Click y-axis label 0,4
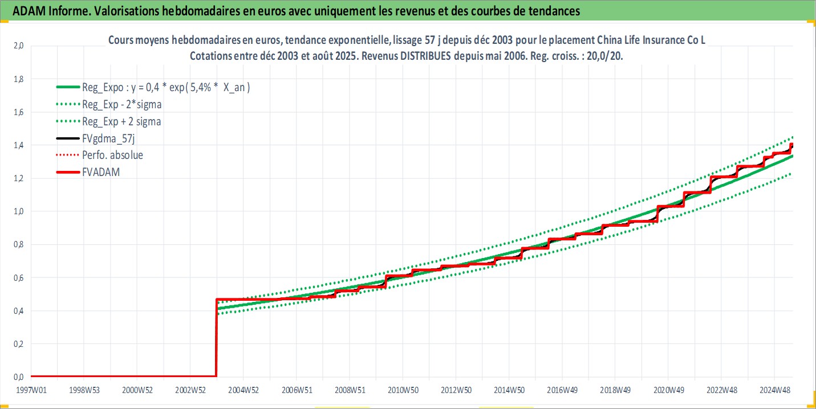Image resolution: width=816 pixels, height=409 pixels. pos(18,310)
